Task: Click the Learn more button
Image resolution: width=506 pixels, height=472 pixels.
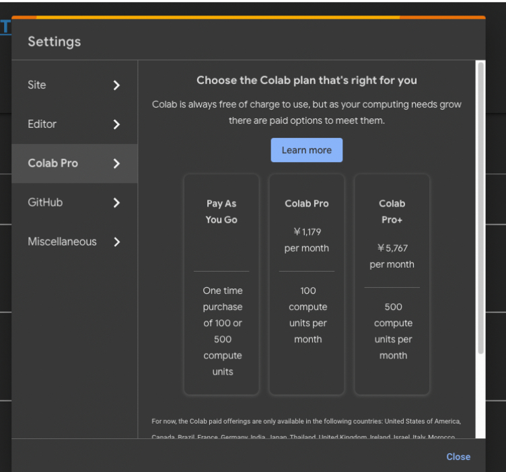Action: click(307, 150)
